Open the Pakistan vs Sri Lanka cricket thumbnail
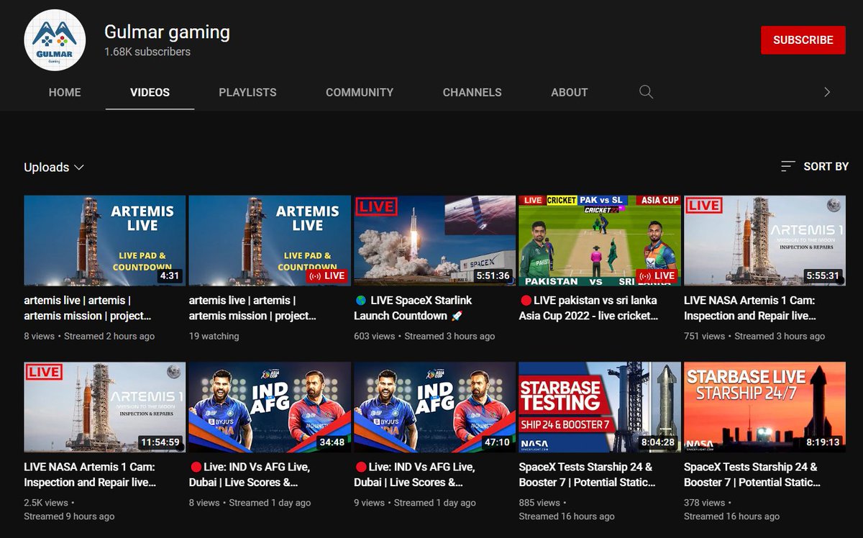This screenshot has width=863, height=538. [x=600, y=240]
